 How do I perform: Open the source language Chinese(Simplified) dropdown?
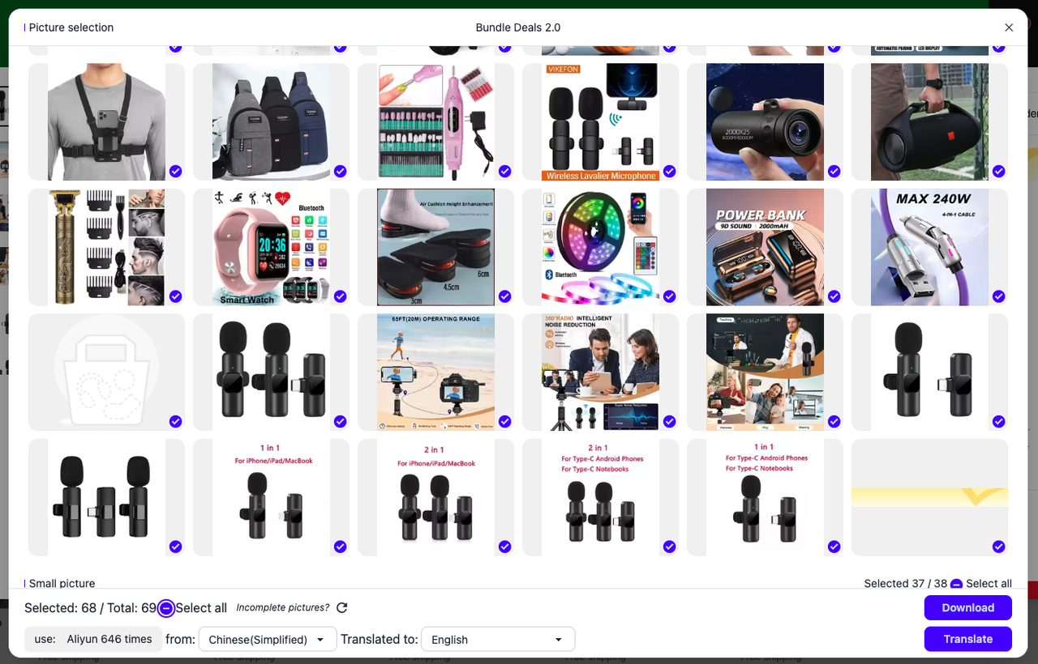coord(267,640)
